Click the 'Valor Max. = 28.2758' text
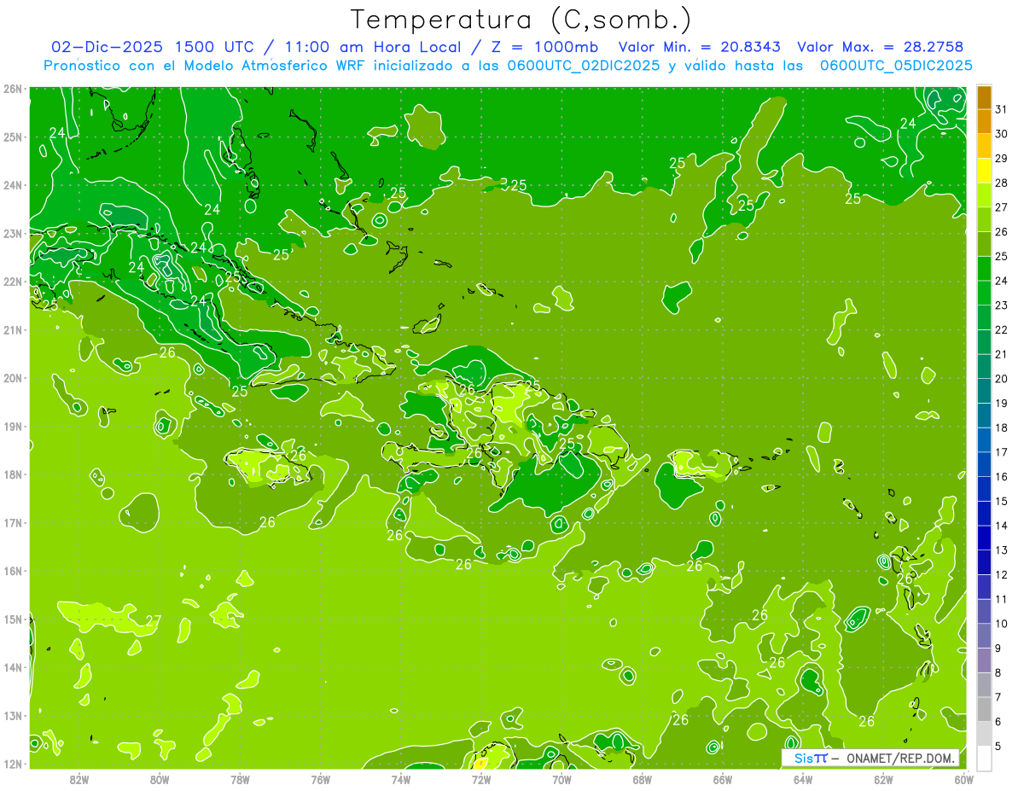 (x=880, y=47)
